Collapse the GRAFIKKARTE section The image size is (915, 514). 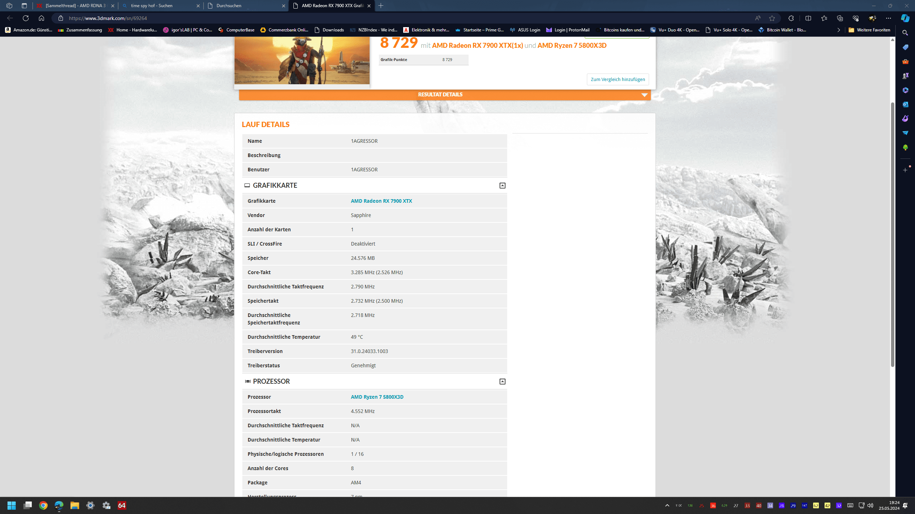click(x=502, y=186)
